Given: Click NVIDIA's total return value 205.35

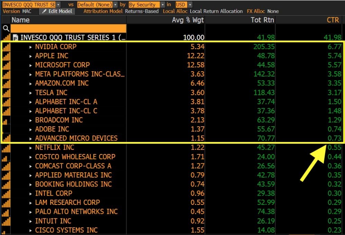Looking at the screenshot, I should point(264,47).
